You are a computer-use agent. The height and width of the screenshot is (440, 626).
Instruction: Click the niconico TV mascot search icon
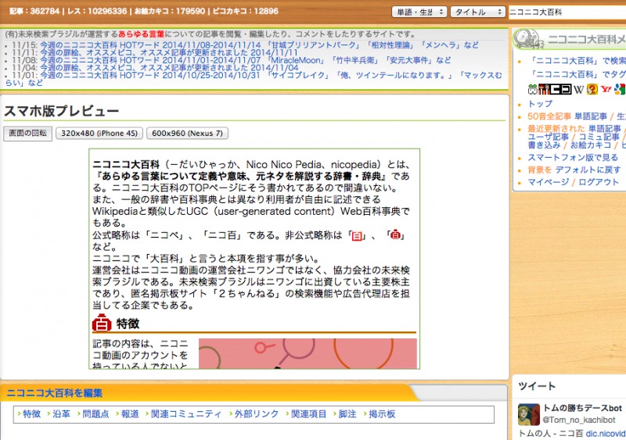pyautogui.click(x=532, y=89)
